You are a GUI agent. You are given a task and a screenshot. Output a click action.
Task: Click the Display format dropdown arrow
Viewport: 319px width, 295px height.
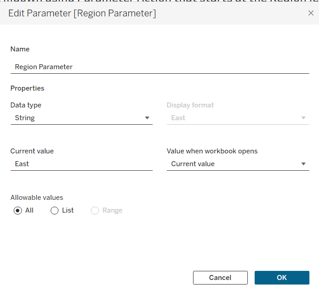[x=303, y=118]
